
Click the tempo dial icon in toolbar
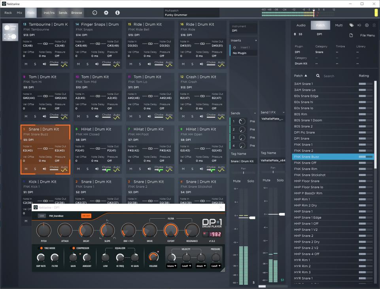click(x=95, y=13)
